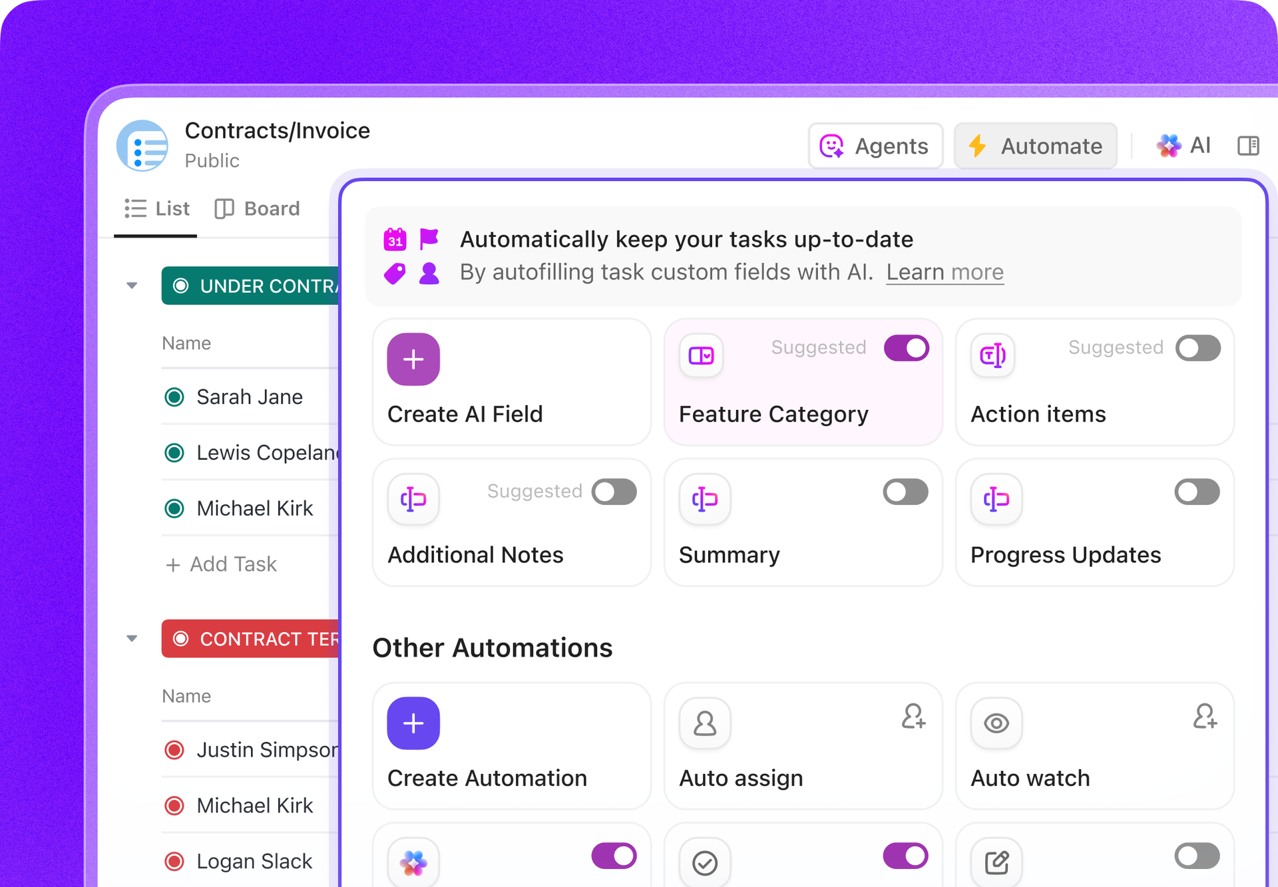Disable the Feature Category toggle
Image resolution: width=1278 pixels, height=887 pixels.
(x=907, y=348)
